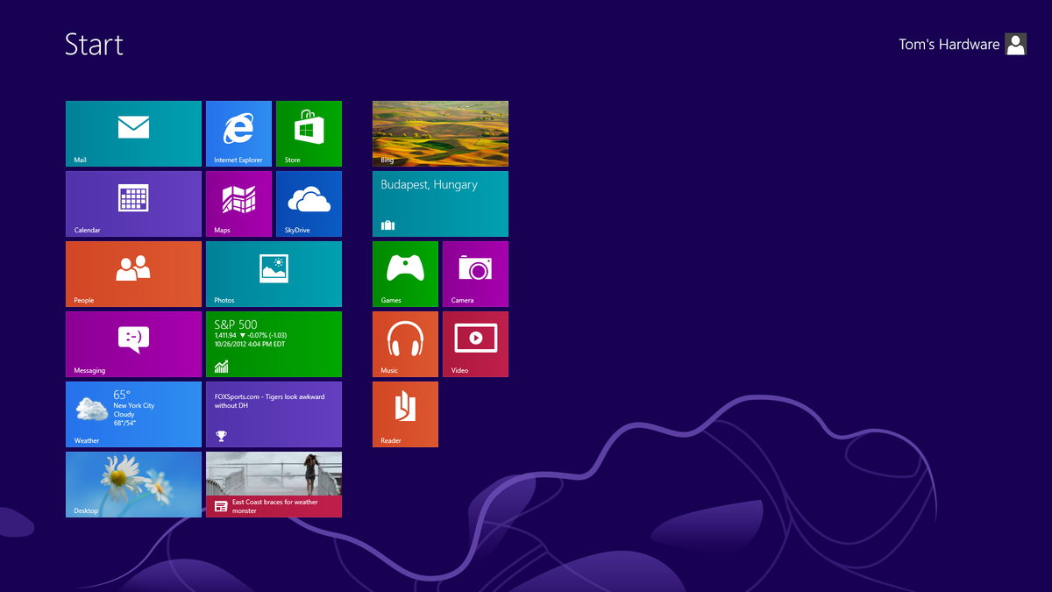
Task: Open the Windows Store
Action: [309, 133]
